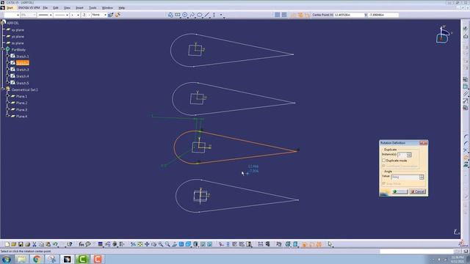Select Sketch.4 in the tree

23,76
